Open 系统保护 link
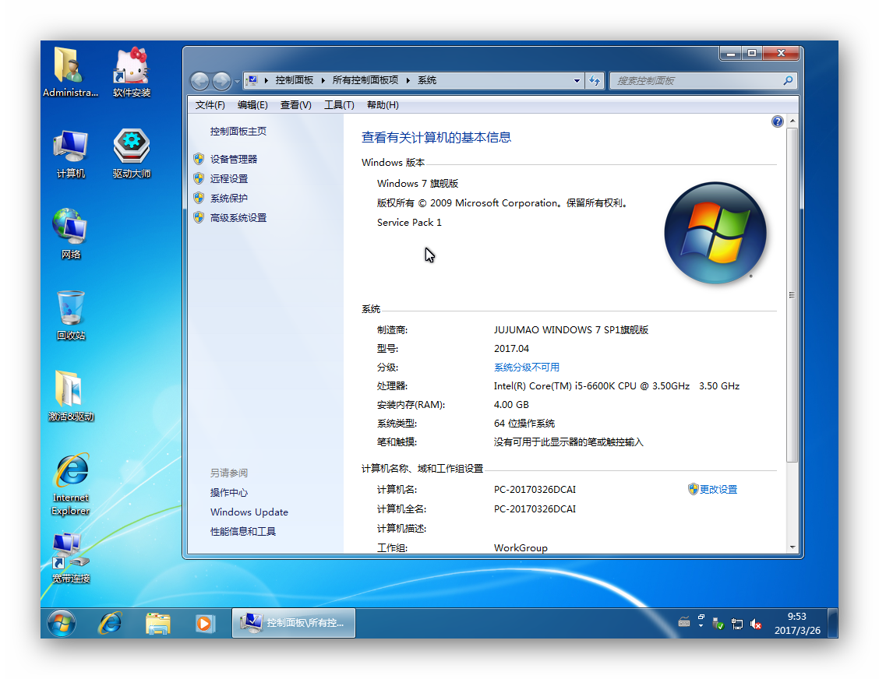 [x=229, y=199]
